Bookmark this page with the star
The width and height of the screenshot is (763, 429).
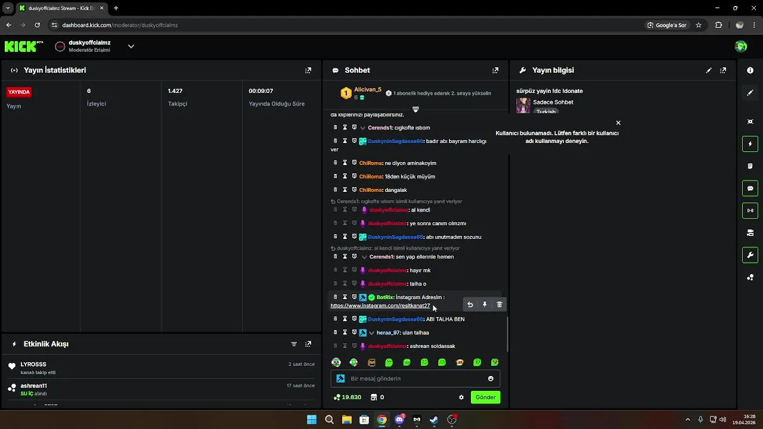tap(698, 25)
